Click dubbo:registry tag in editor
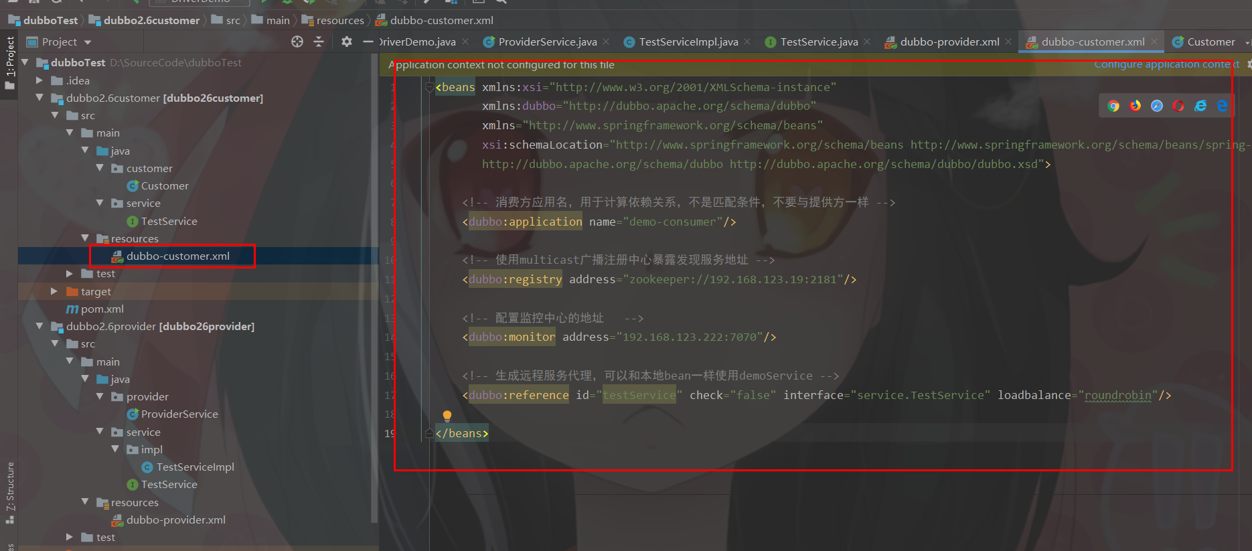Image resolution: width=1252 pixels, height=551 pixels. [516, 279]
